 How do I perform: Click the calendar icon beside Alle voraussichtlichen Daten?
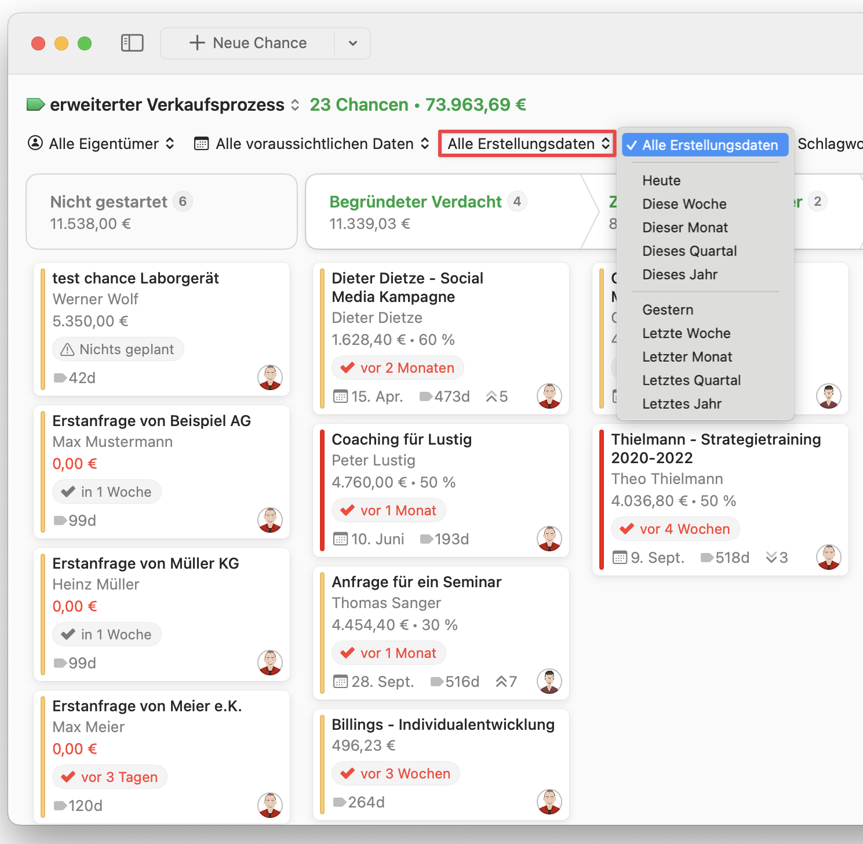pyautogui.click(x=201, y=143)
